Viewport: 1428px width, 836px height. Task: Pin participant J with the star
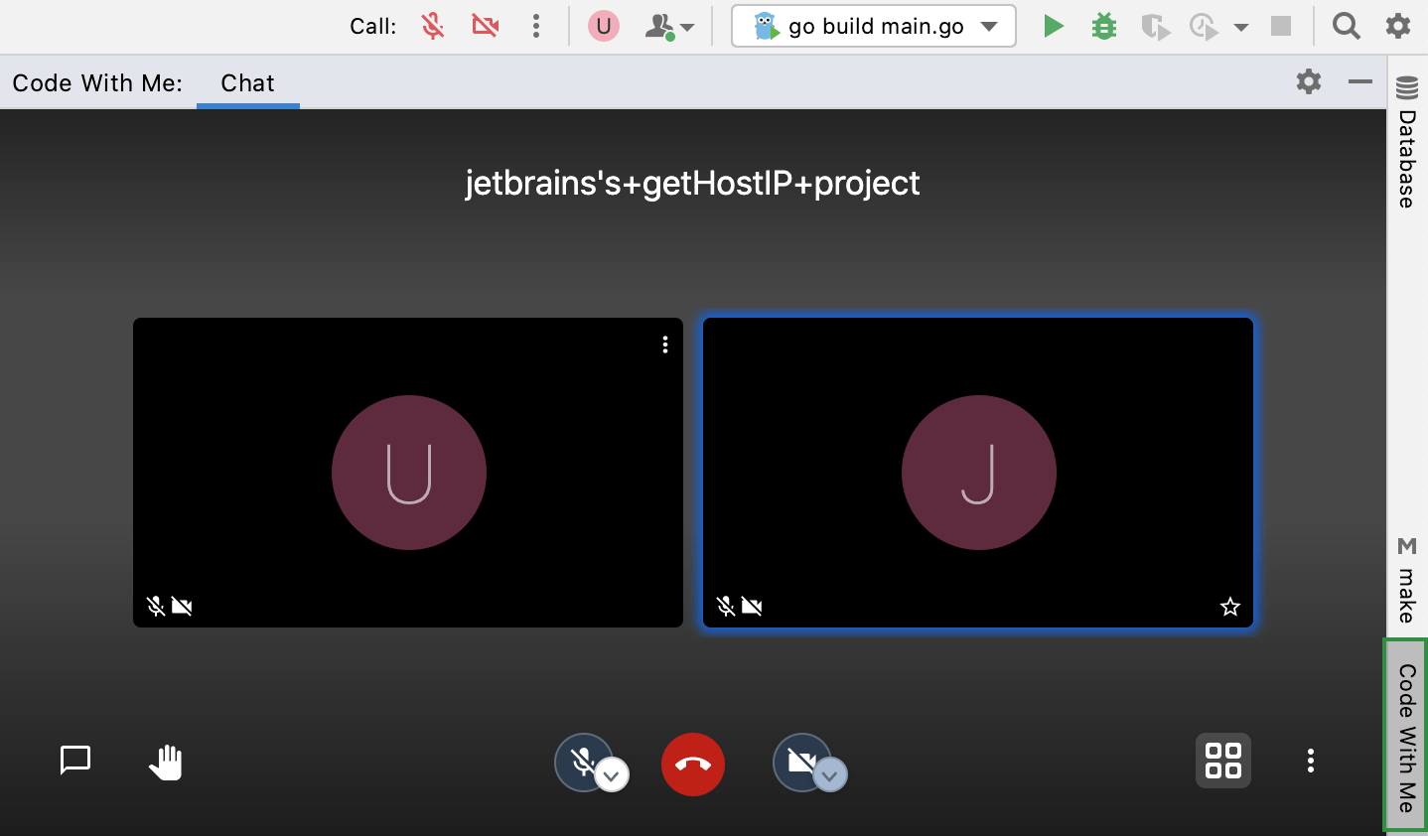point(1229,606)
